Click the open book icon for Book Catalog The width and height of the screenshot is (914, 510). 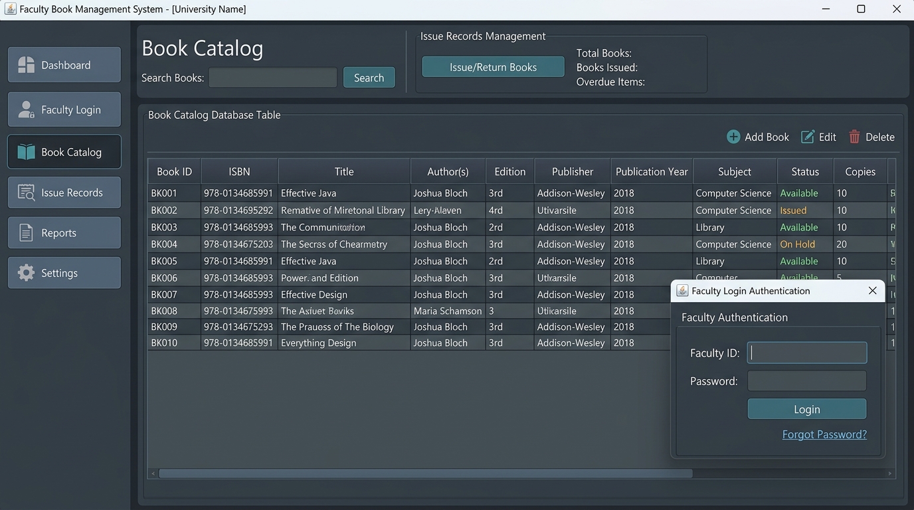coord(26,152)
